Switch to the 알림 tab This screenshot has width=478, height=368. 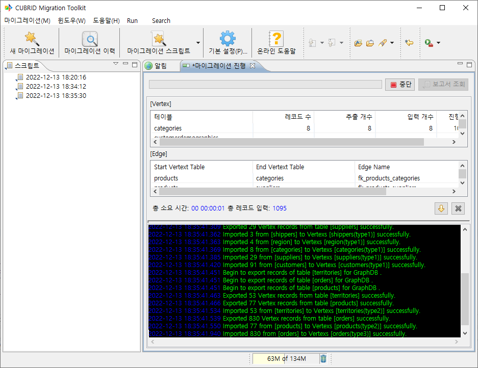156,66
